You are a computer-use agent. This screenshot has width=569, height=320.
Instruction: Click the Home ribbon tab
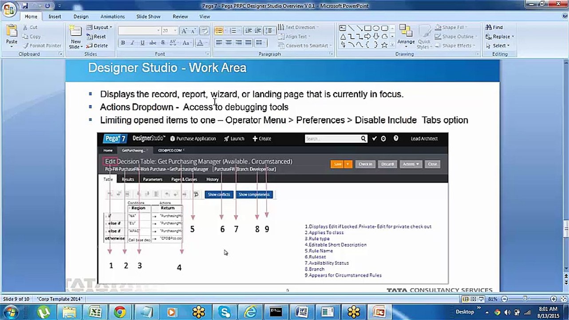tap(31, 16)
